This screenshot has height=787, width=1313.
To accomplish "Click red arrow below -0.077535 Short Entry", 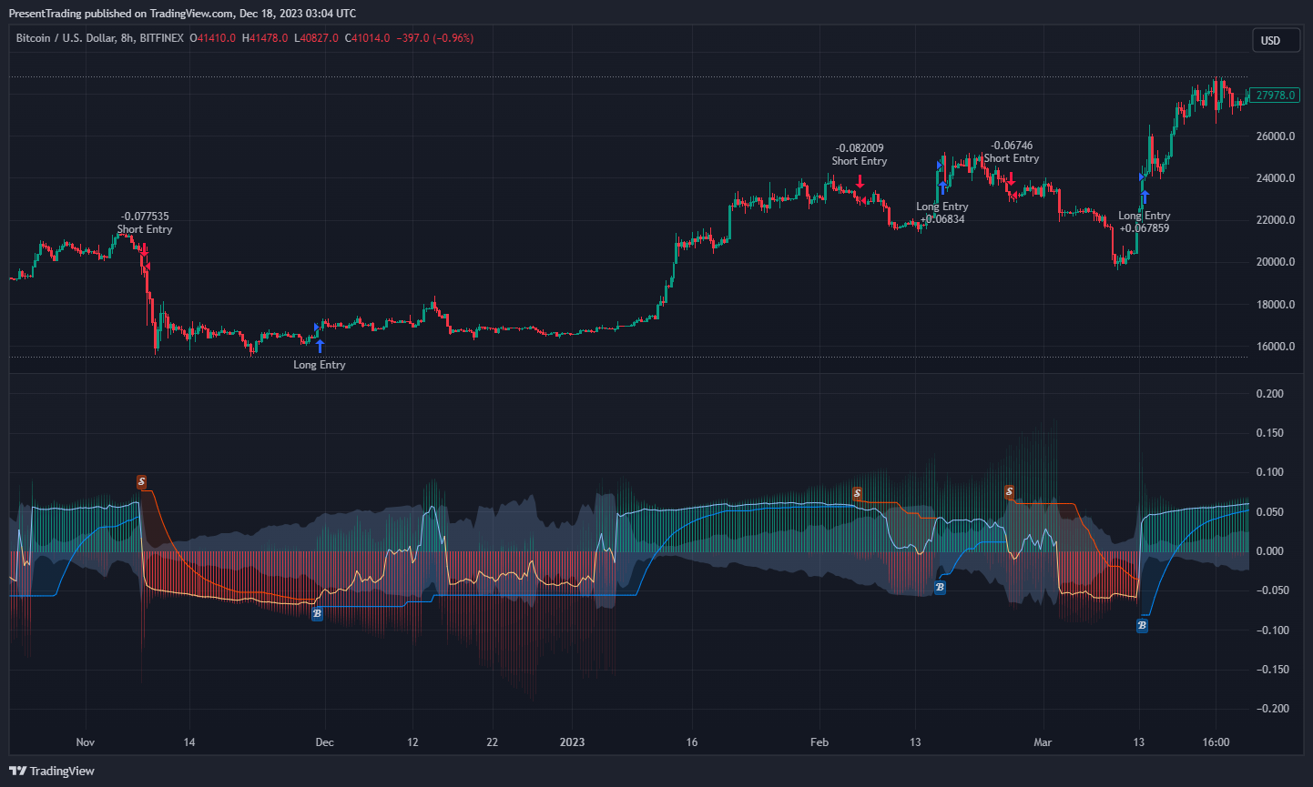I will tap(144, 250).
